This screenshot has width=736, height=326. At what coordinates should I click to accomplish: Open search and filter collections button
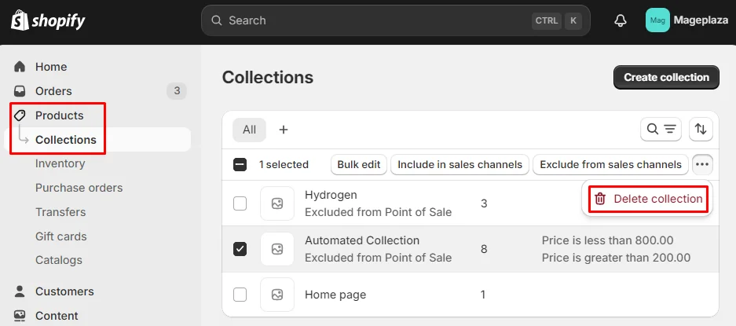661,129
